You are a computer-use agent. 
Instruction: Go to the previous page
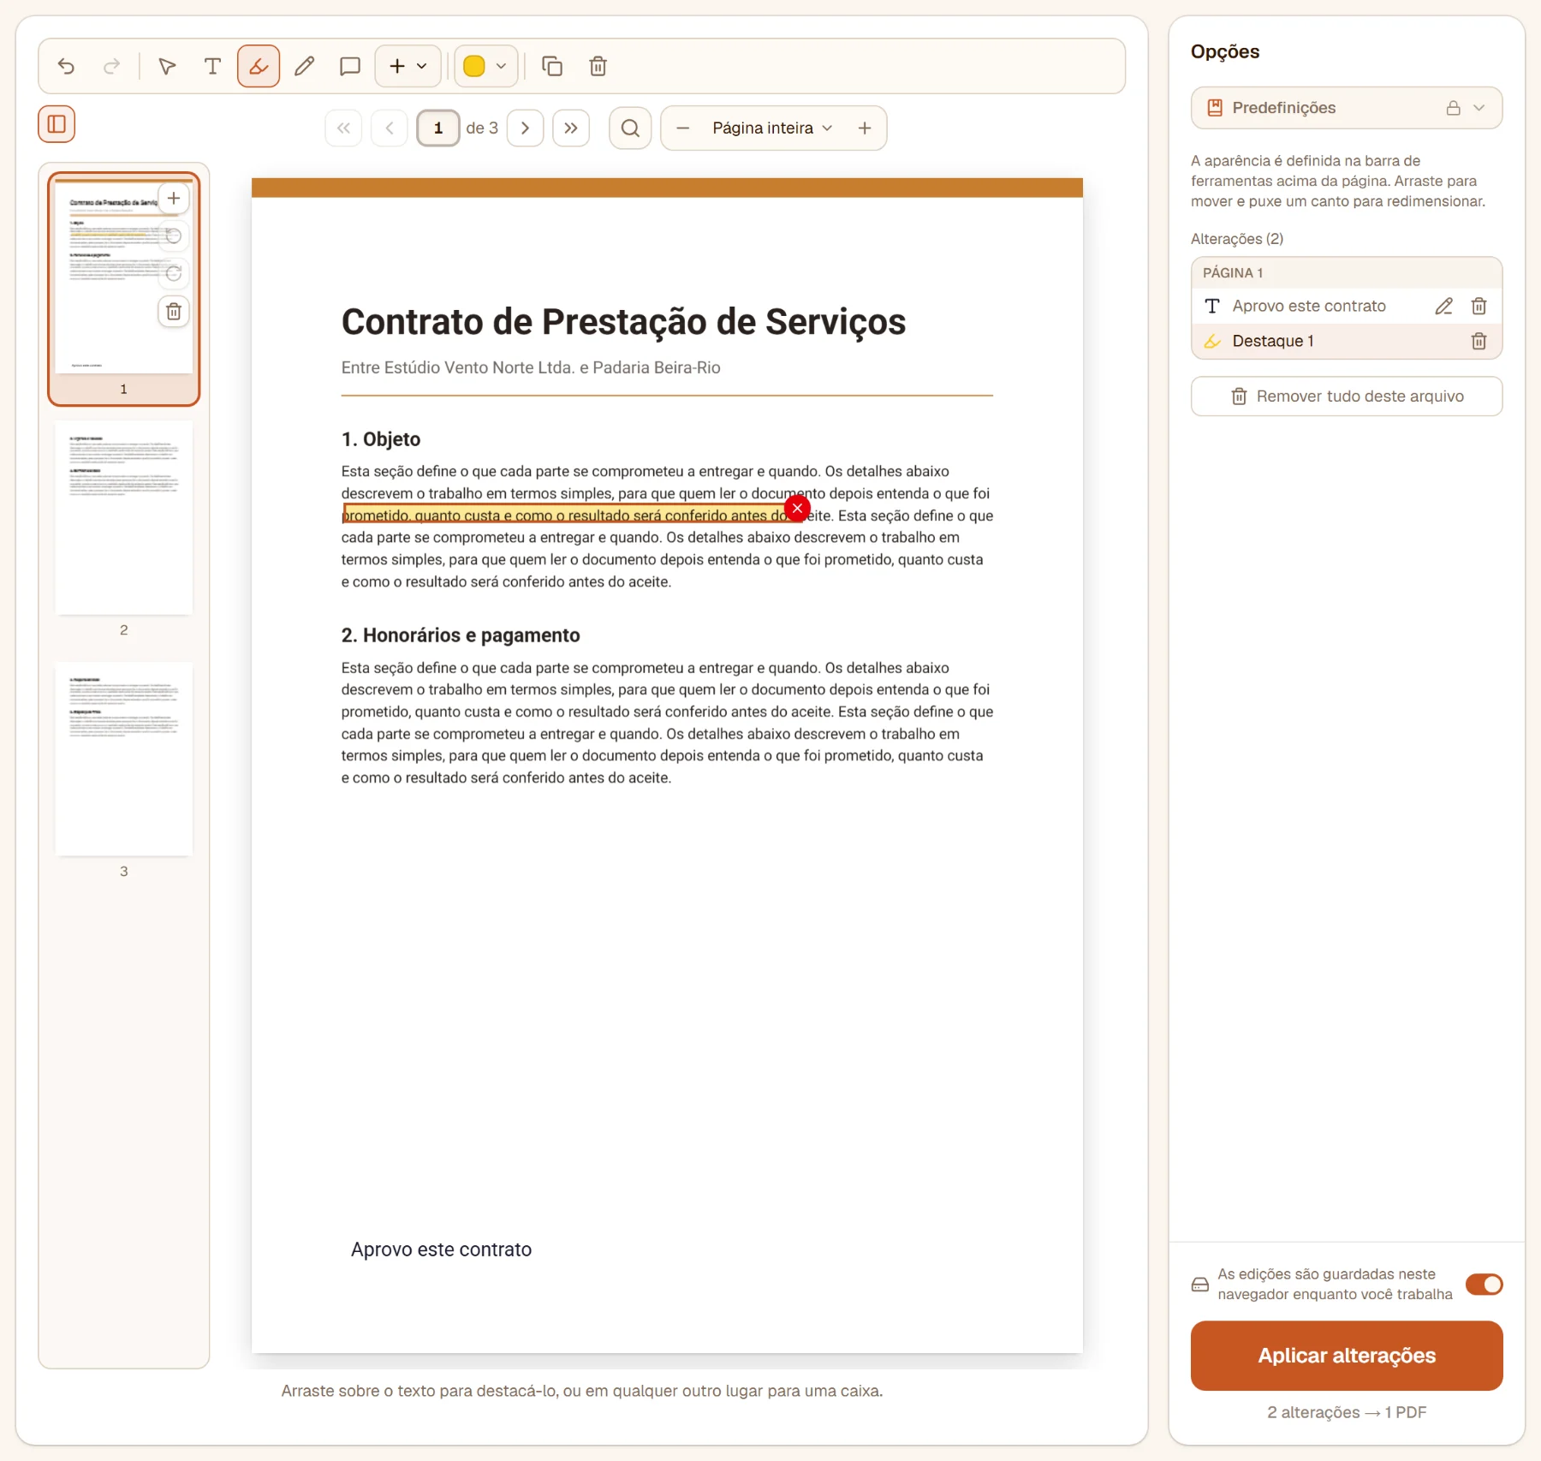tap(390, 128)
